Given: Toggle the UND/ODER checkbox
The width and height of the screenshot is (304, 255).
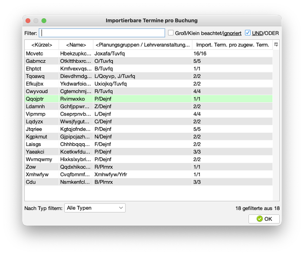Looking at the screenshot, I should pos(248,33).
